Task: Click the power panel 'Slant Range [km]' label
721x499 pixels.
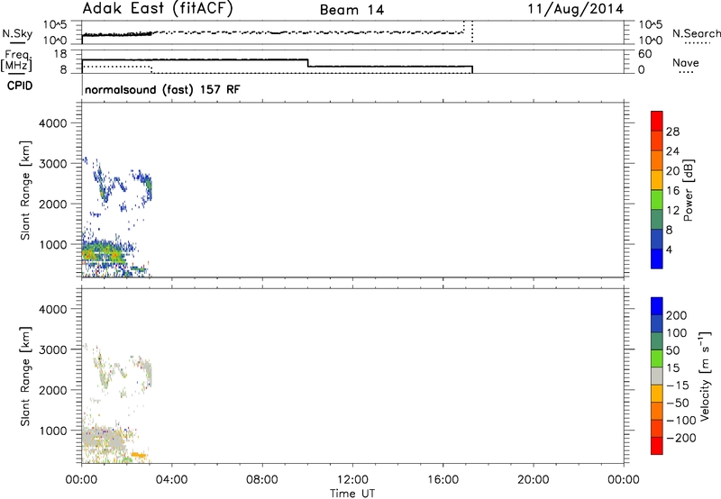Action: [25, 190]
